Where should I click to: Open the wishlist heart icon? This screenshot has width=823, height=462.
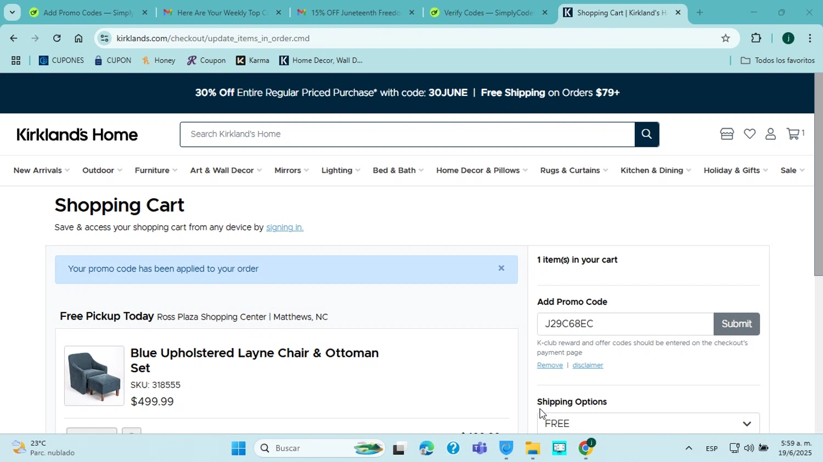point(749,134)
